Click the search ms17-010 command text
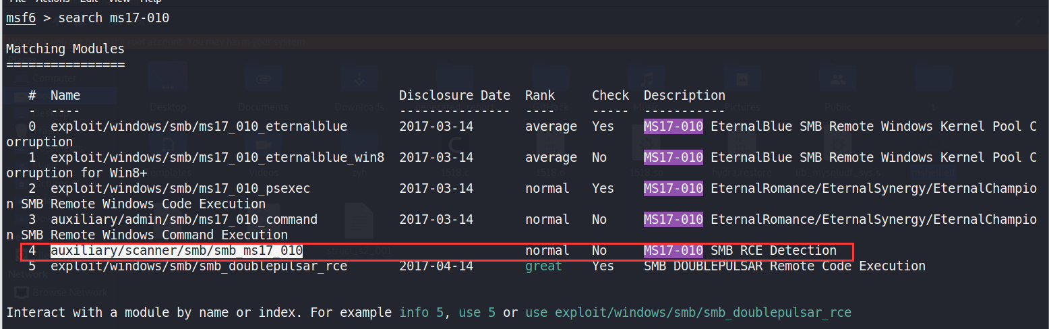The image size is (1049, 329). pyautogui.click(x=113, y=18)
